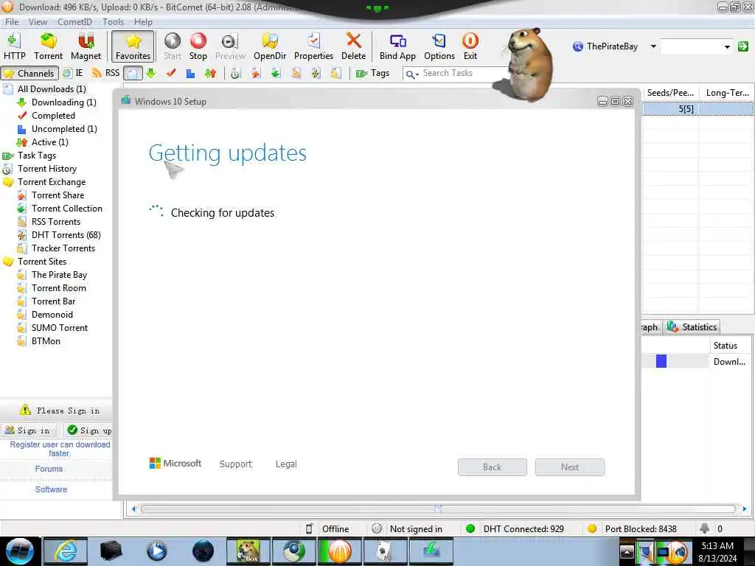Click the Windows Start orb
The height and width of the screenshot is (566, 755).
(20, 551)
